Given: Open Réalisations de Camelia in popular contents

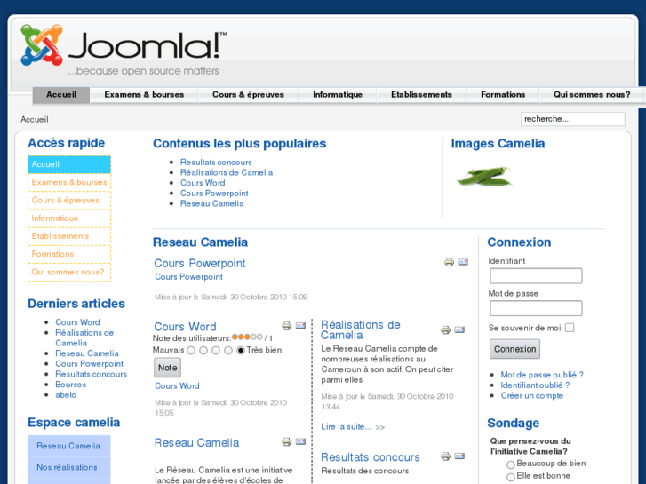Looking at the screenshot, I should point(227,172).
